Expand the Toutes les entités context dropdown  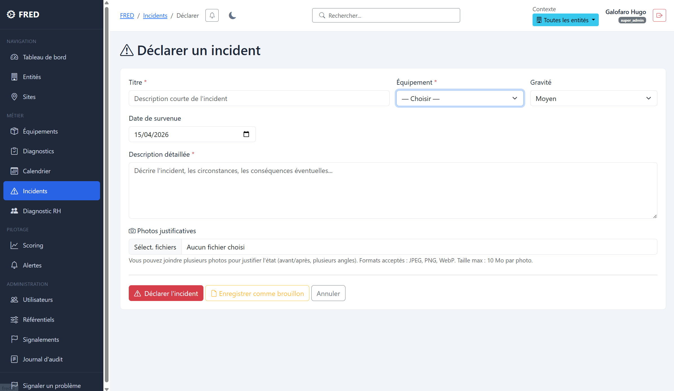(565, 20)
